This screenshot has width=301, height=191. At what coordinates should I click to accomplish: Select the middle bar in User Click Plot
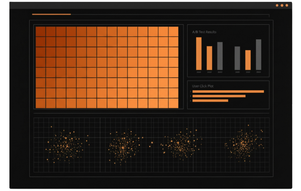tap(219, 96)
